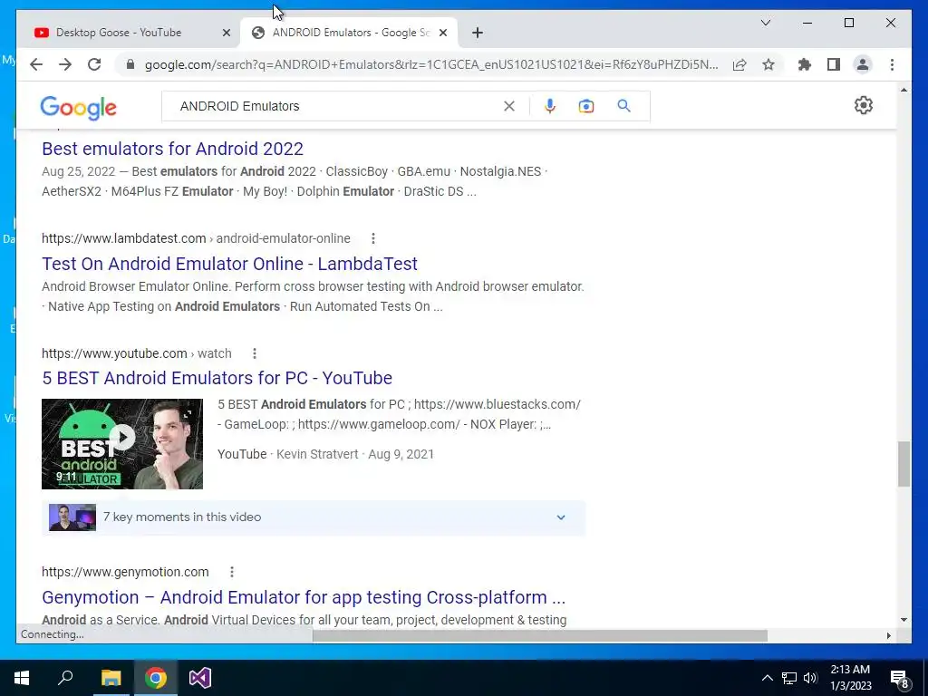The height and width of the screenshot is (696, 928).
Task: Click the https://www.genymotion.com URL text
Action: click(125, 572)
